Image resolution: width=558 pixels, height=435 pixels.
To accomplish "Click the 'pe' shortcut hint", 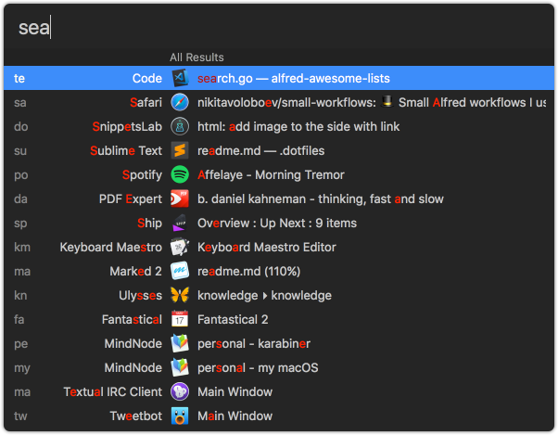I will pos(20,345).
